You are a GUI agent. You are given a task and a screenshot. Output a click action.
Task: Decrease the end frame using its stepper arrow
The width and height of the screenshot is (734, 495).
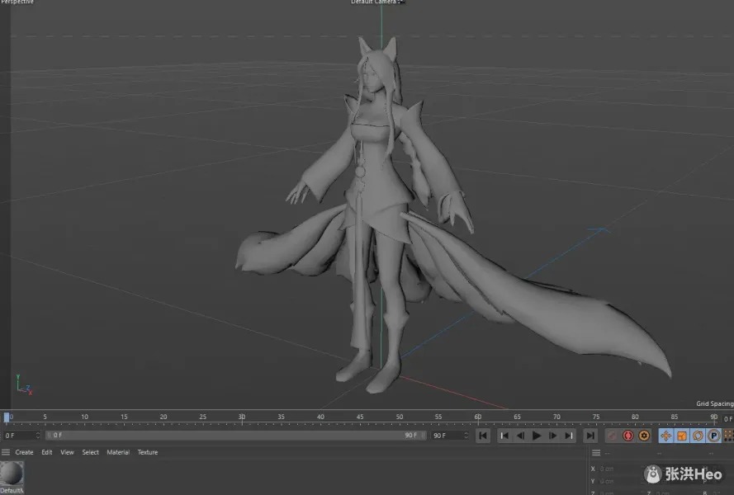click(x=467, y=438)
